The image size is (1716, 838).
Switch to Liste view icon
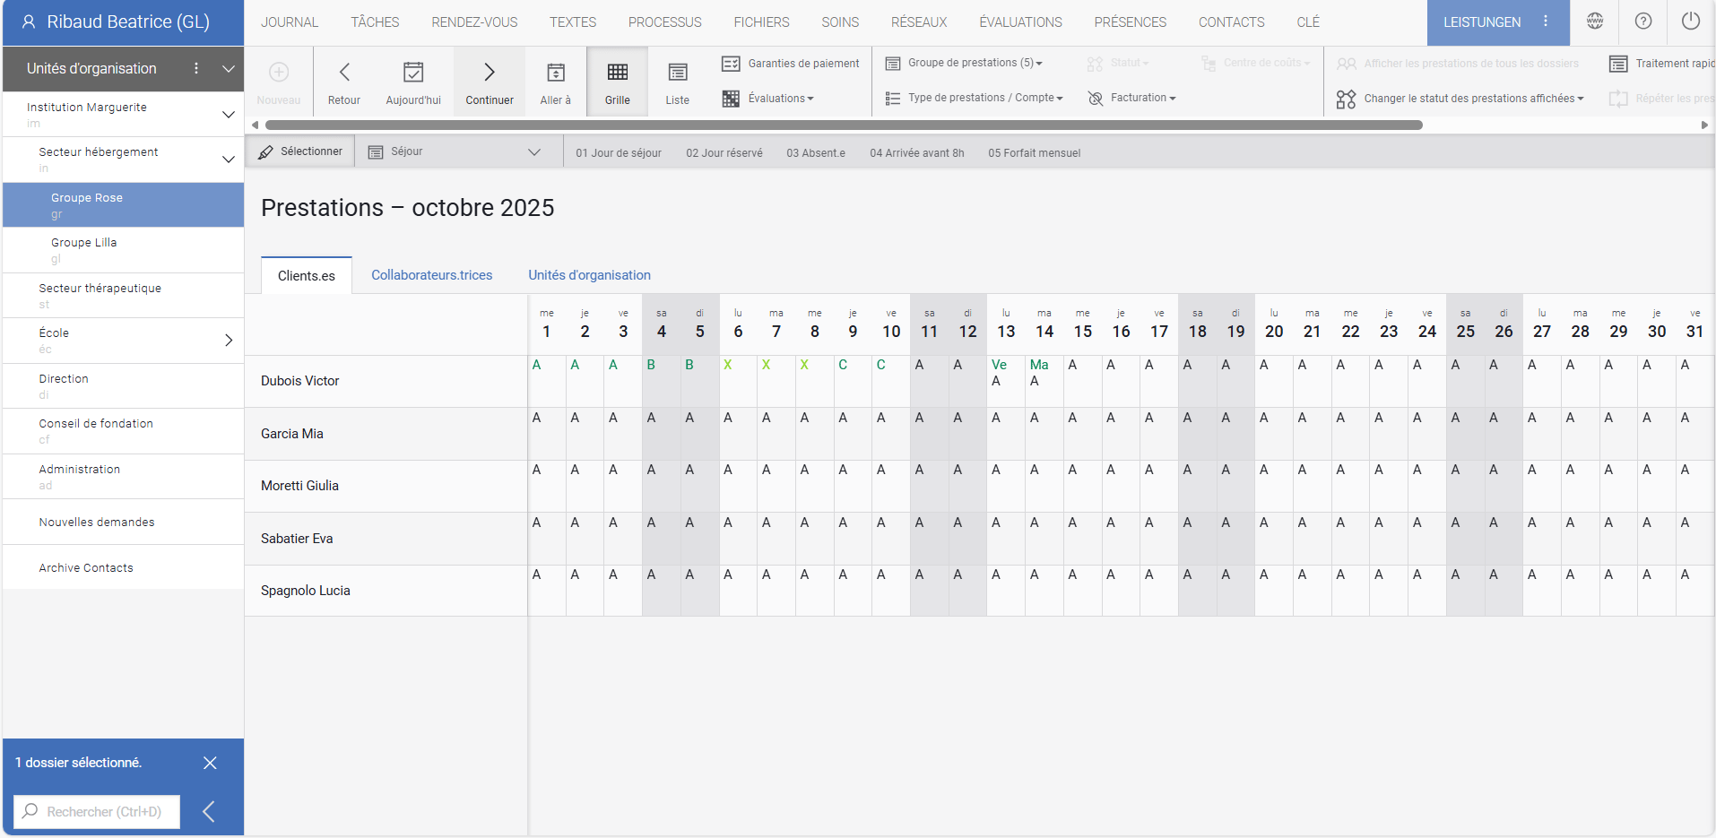(x=677, y=72)
